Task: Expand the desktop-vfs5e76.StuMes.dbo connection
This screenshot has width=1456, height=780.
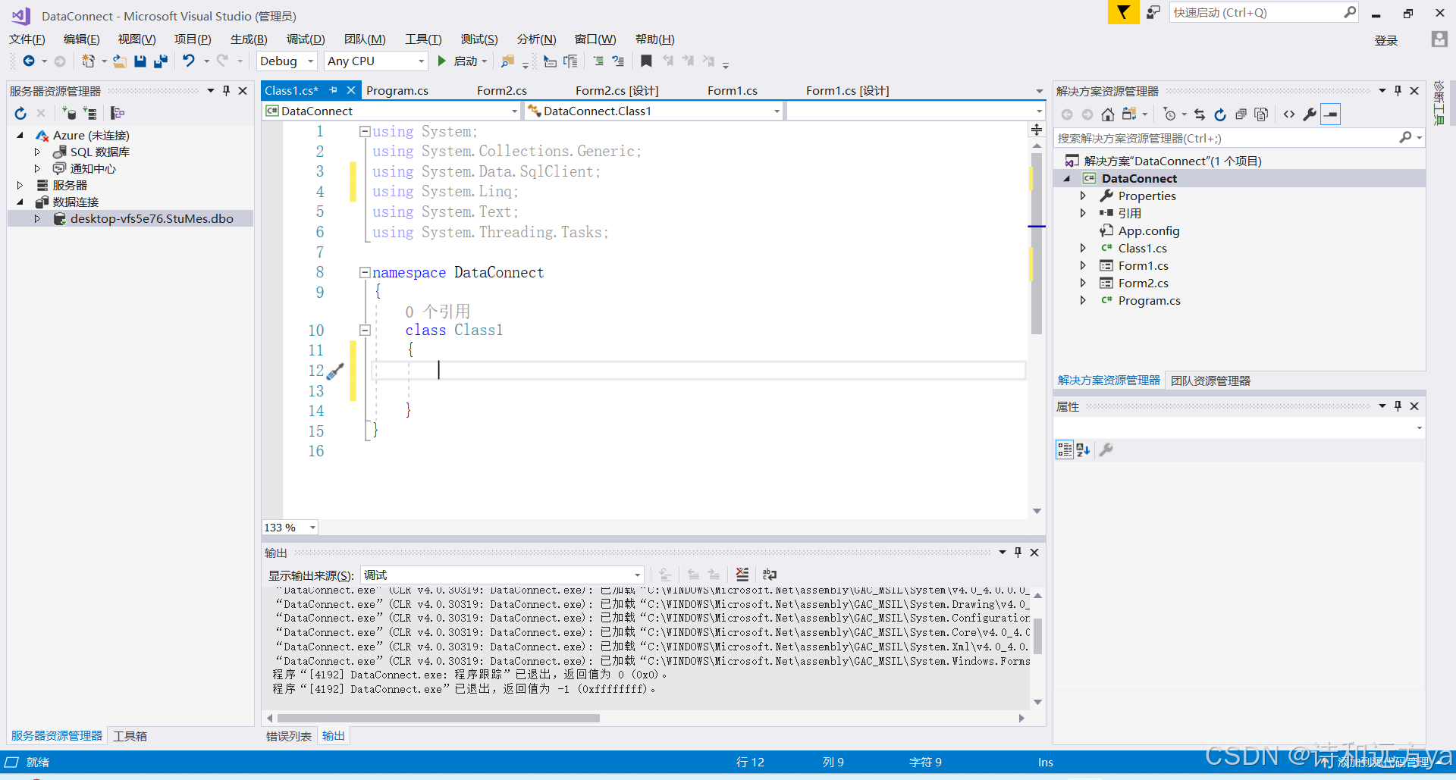Action: click(37, 219)
